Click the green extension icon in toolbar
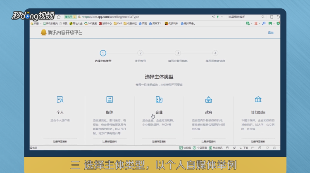 tap(248, 23)
